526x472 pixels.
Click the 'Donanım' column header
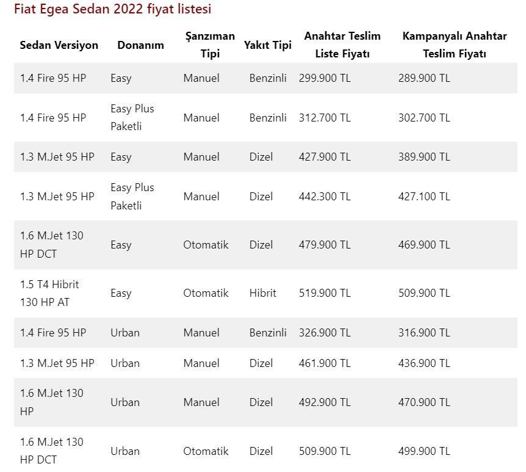(140, 45)
